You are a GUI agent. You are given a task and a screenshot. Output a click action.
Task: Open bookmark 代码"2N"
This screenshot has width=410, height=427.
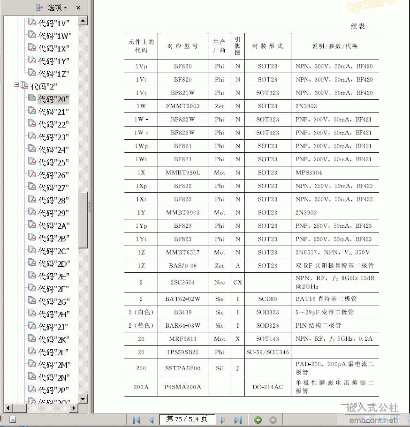[54, 378]
